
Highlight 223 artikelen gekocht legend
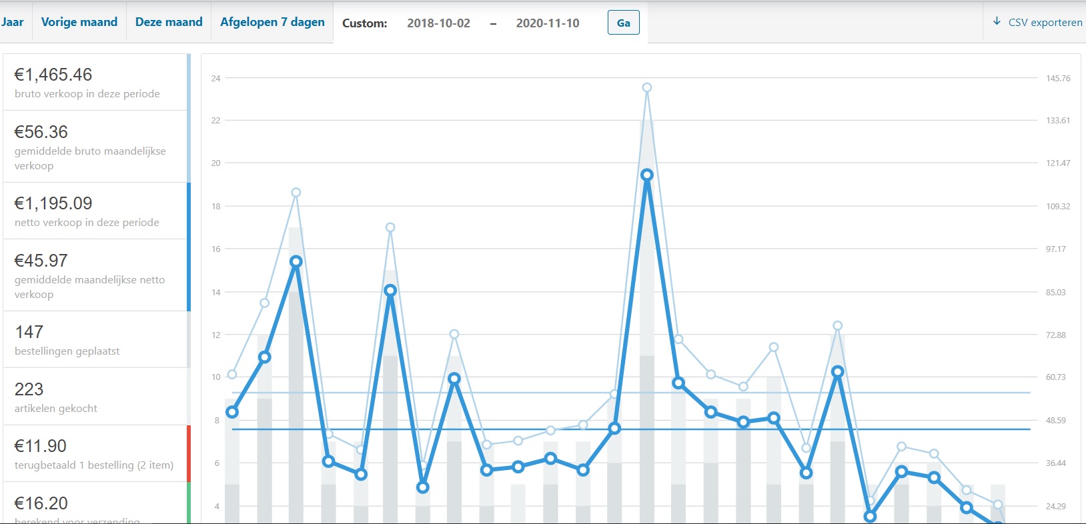(x=97, y=397)
